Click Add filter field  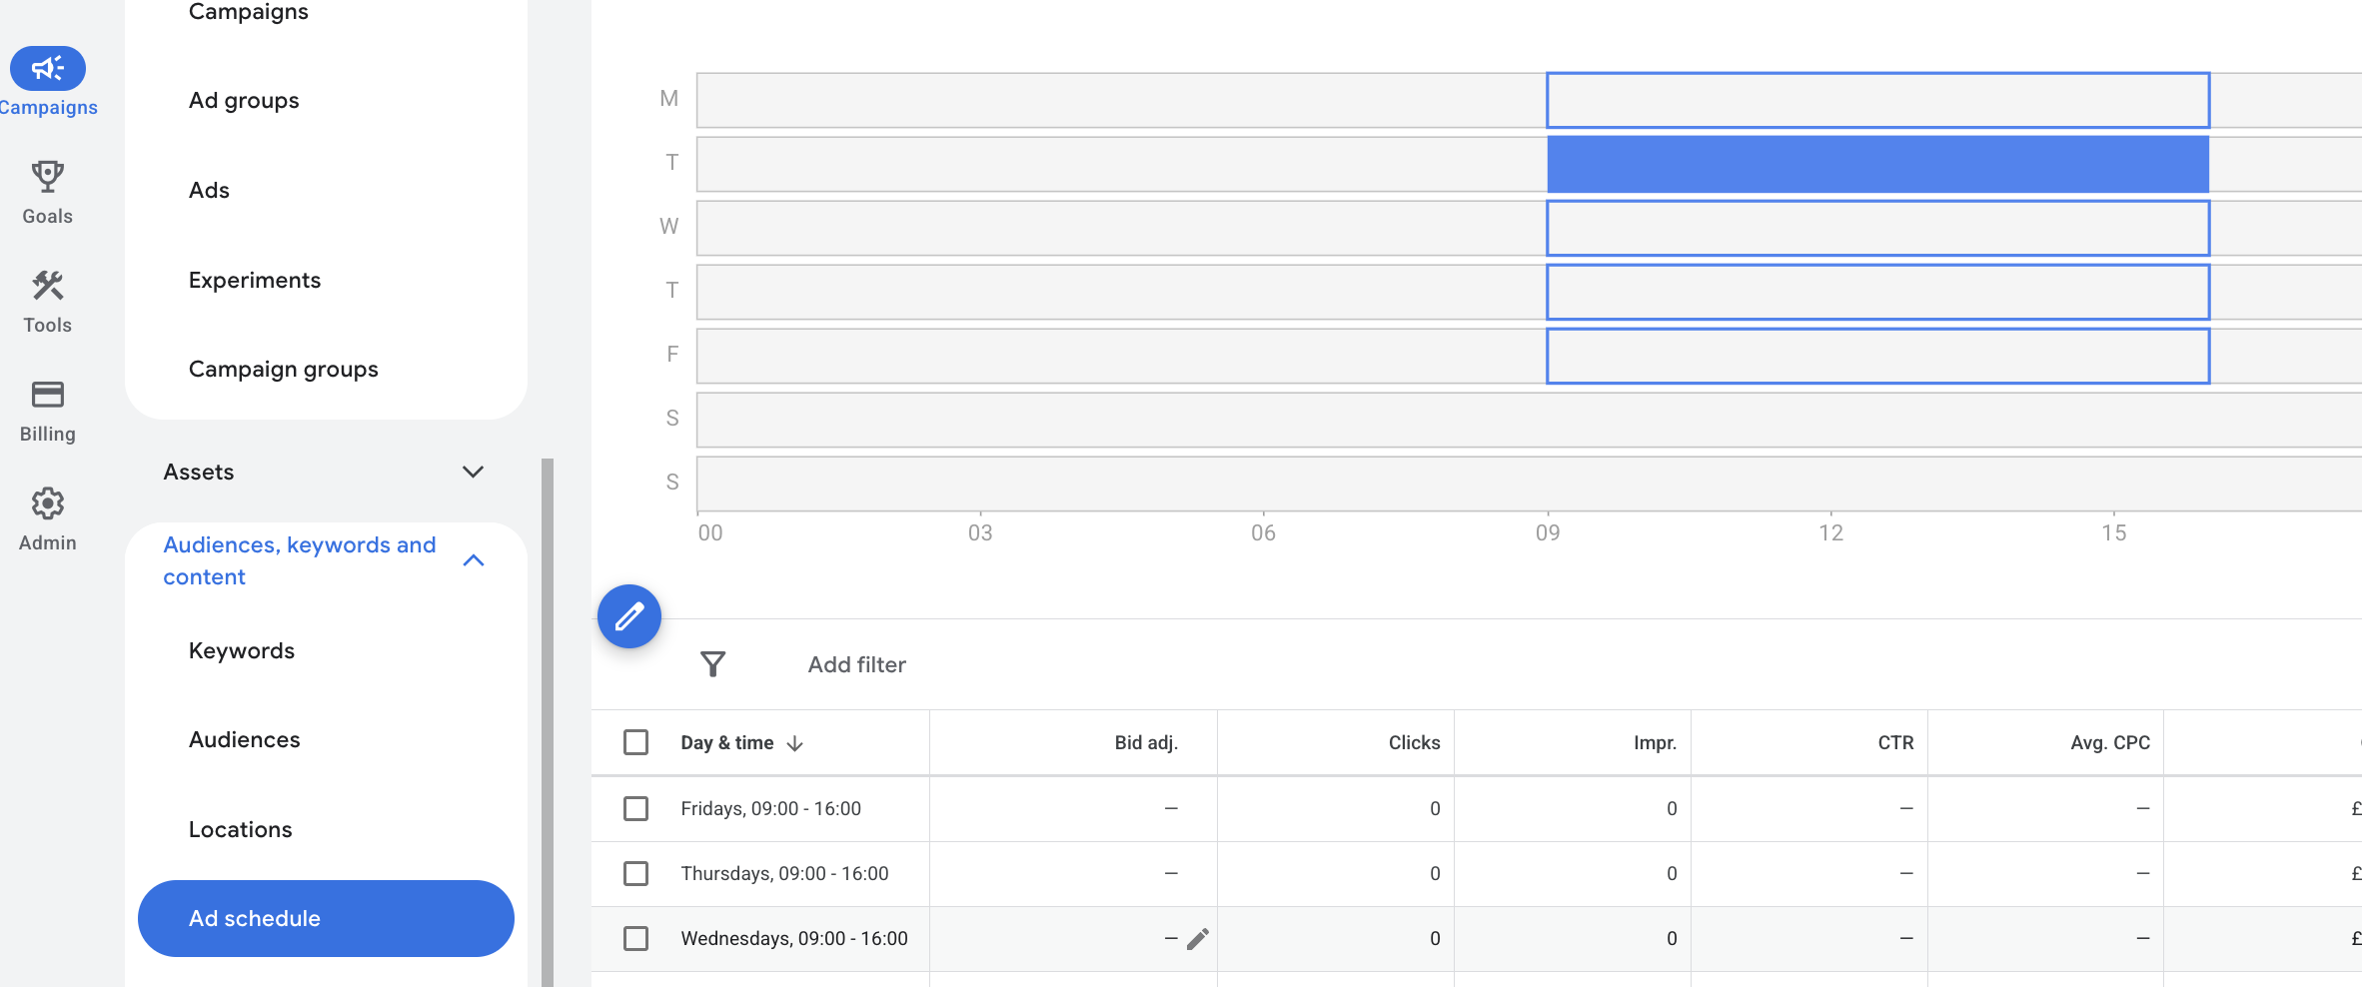(x=857, y=664)
